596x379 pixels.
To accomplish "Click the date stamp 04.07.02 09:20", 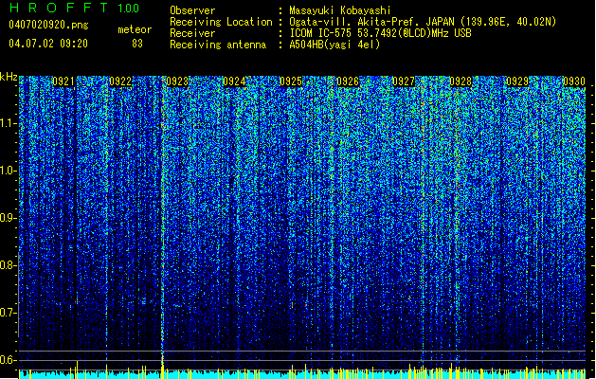I will (x=48, y=44).
